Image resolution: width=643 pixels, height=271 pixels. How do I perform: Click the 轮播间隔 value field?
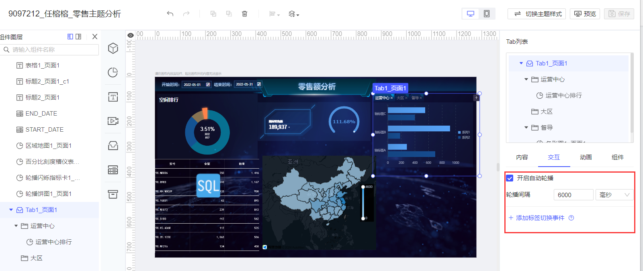(573, 195)
